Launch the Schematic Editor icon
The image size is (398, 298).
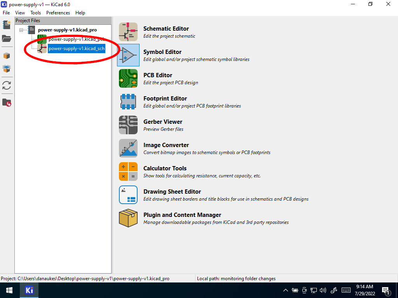point(128,32)
